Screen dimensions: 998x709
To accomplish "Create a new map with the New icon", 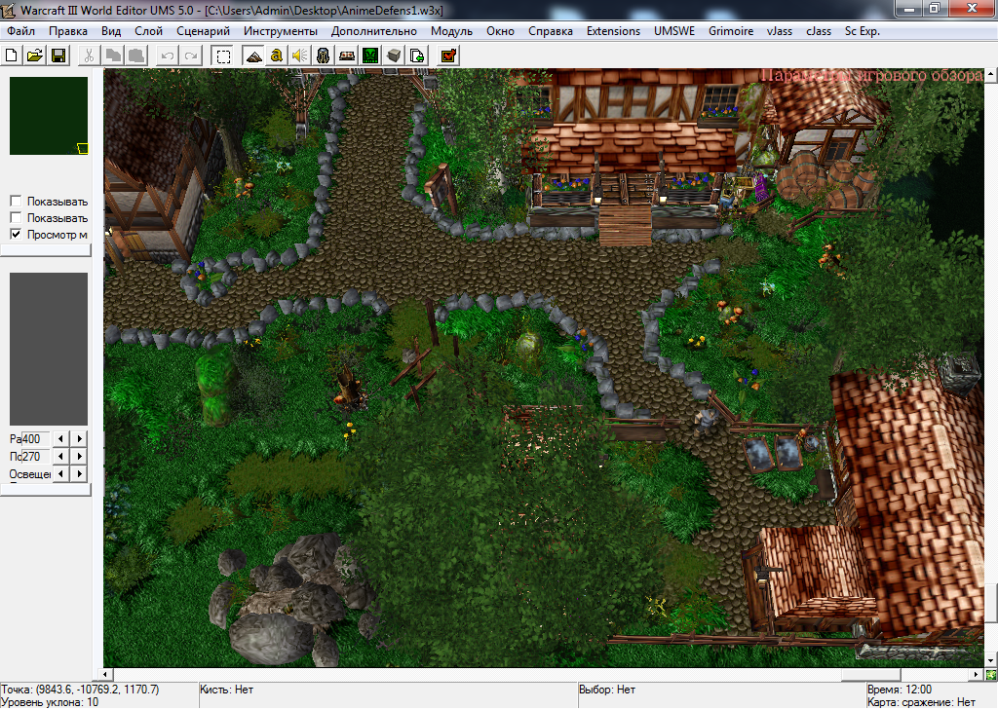I will tap(12, 56).
